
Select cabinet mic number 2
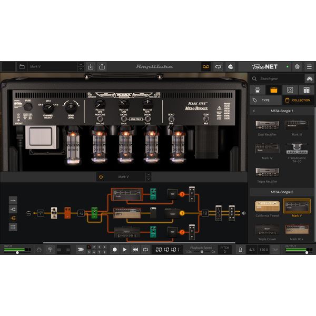point(182,232)
